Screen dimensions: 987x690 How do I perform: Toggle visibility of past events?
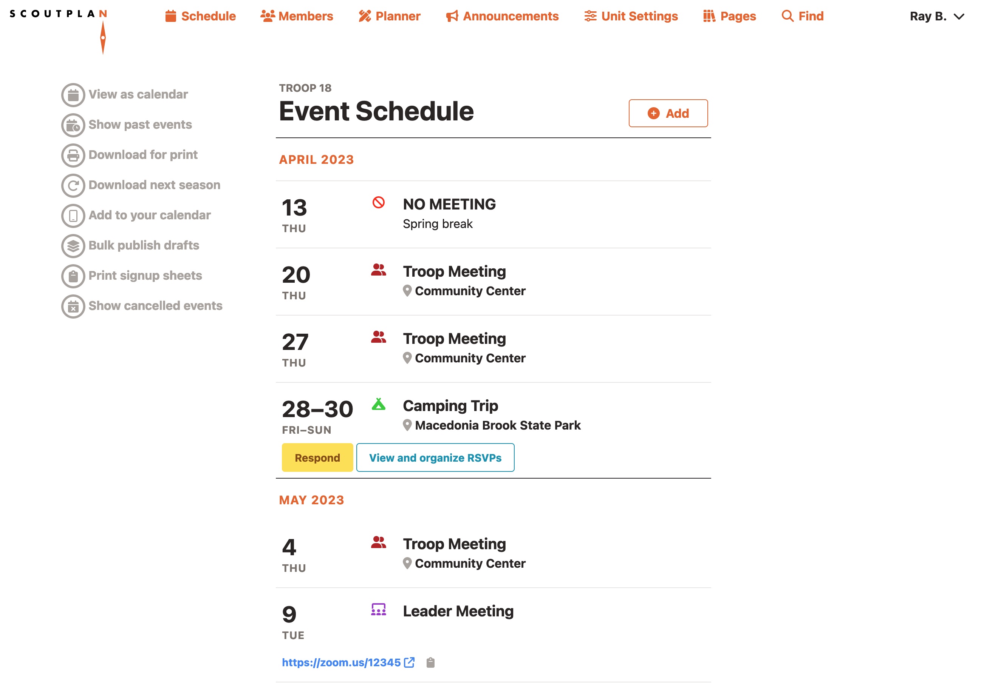(x=140, y=124)
